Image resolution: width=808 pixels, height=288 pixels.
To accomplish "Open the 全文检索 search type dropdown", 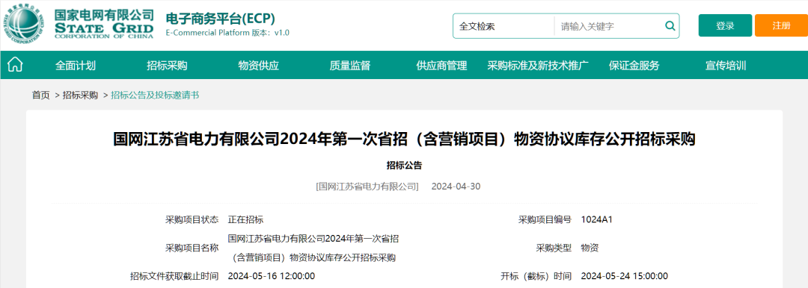I will (x=504, y=26).
